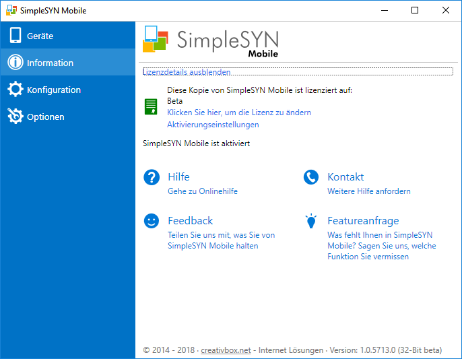Click the SimpleSYN Mobile title bar app icon
This screenshot has width=462, height=359.
point(11,11)
